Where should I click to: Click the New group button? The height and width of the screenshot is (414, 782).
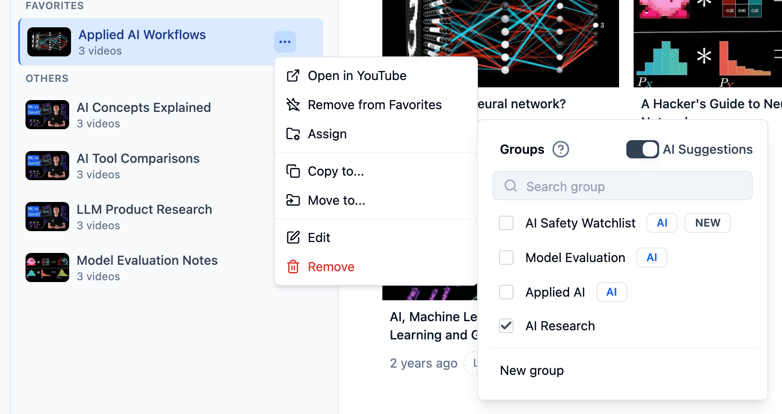click(532, 370)
